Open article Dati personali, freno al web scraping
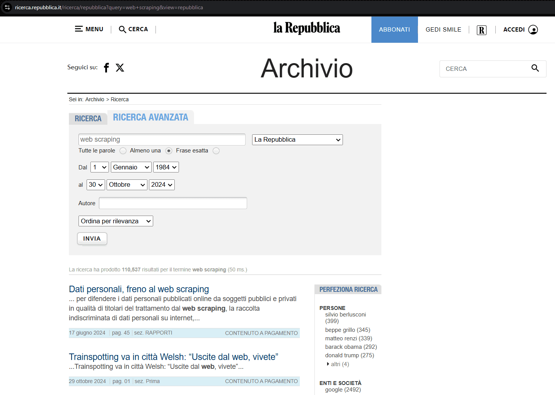555x395 pixels. click(x=139, y=289)
